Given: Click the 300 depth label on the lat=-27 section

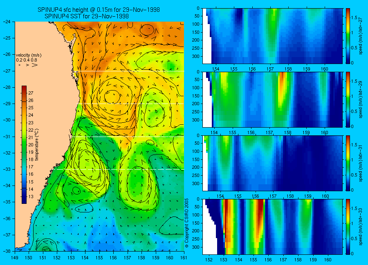Looking at the screenshot, I should (195, 56).
